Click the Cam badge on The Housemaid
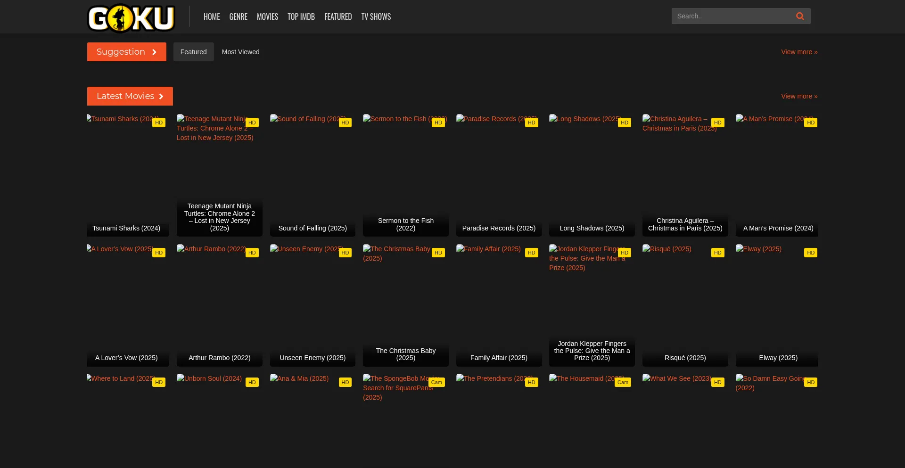905x468 pixels. point(623,382)
